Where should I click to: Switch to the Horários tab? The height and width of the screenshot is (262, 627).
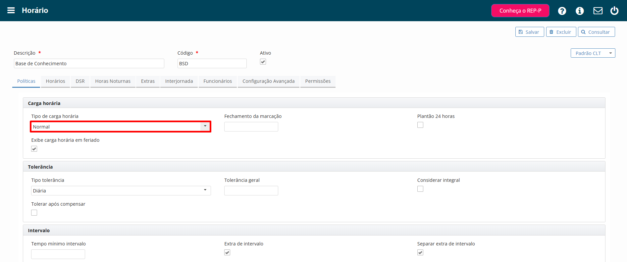pyautogui.click(x=55, y=81)
